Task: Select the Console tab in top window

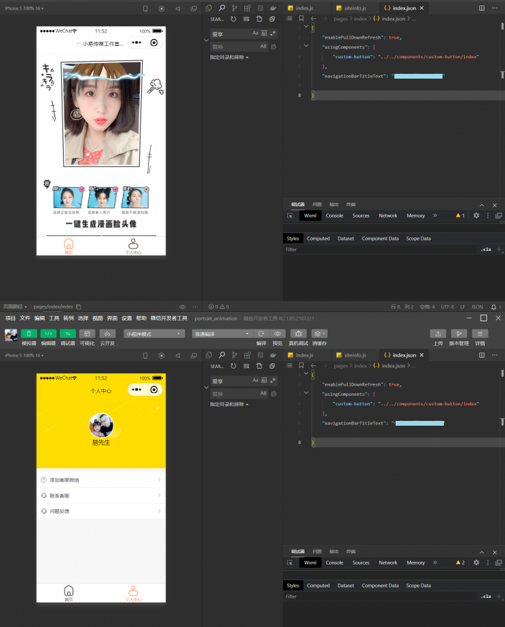Action: (x=335, y=216)
